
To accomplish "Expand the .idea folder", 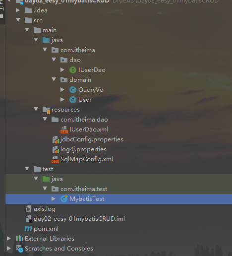I will (18, 10).
